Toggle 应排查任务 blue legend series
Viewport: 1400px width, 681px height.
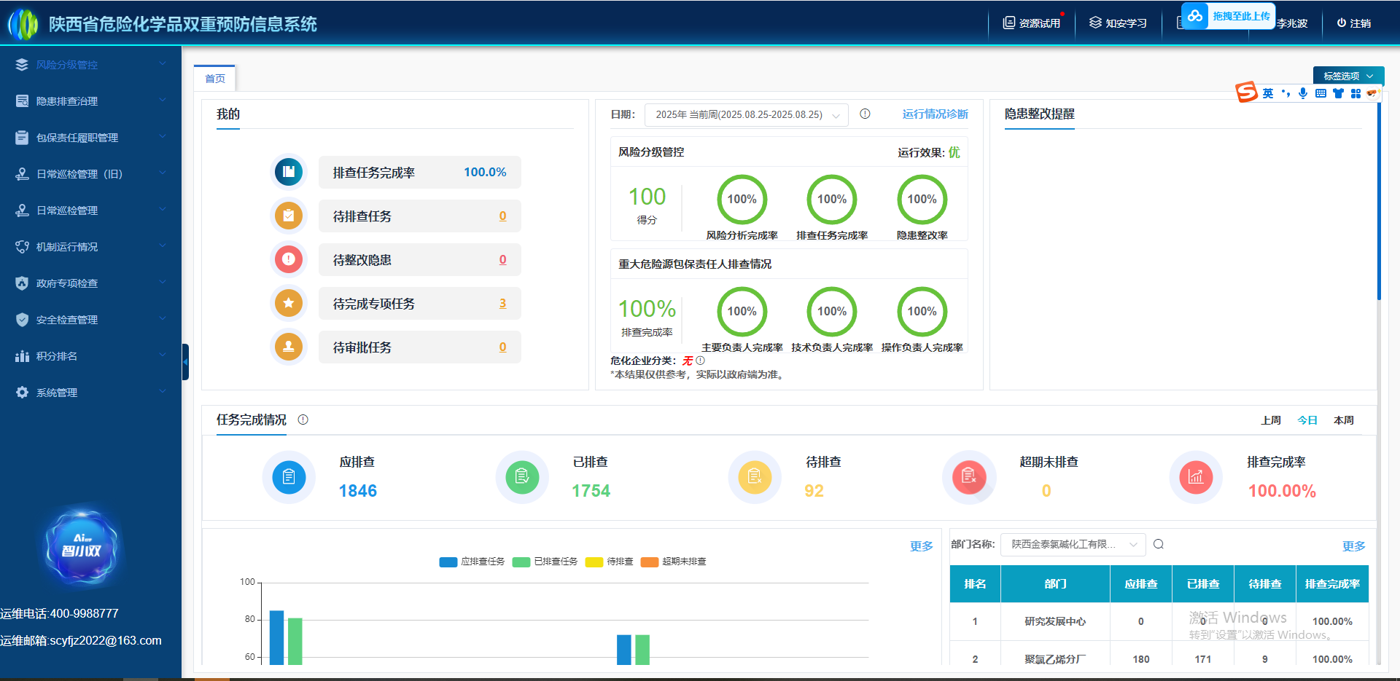pos(472,562)
